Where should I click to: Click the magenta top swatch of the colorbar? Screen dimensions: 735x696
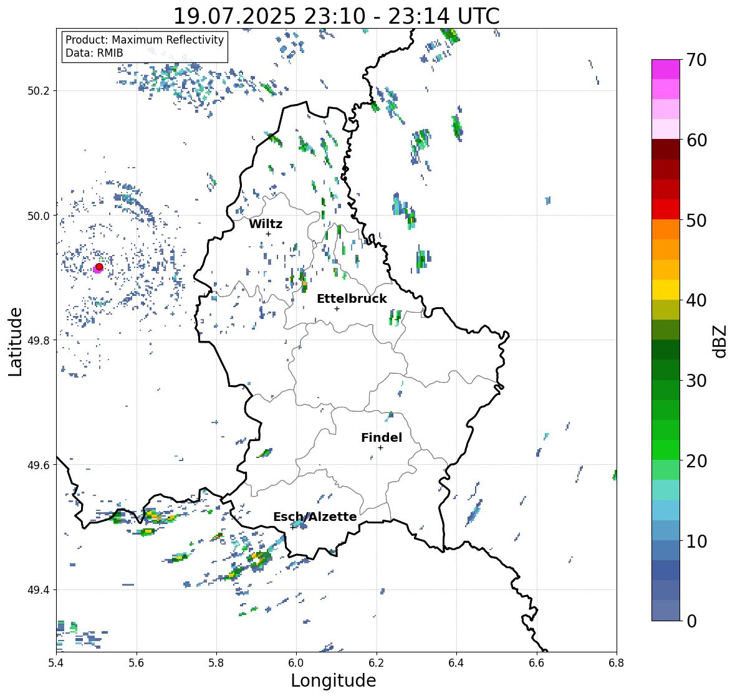click(666, 69)
